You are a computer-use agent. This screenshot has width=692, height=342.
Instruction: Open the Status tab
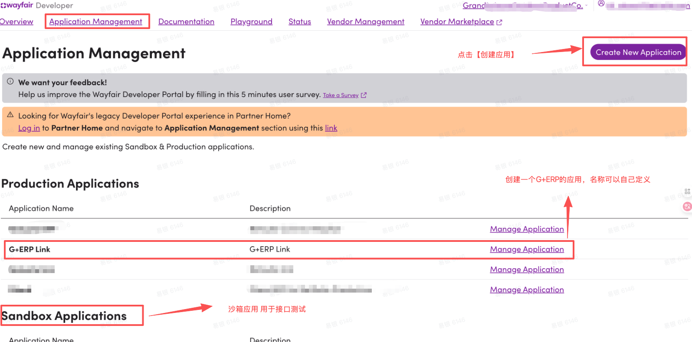300,22
